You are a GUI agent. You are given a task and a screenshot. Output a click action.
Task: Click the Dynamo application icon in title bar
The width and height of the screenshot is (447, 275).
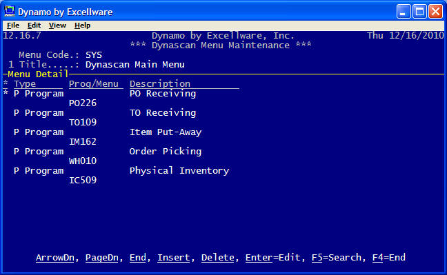pyautogui.click(x=10, y=12)
